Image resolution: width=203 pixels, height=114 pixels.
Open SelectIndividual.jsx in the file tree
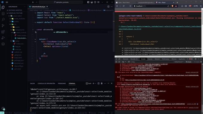(21, 38)
